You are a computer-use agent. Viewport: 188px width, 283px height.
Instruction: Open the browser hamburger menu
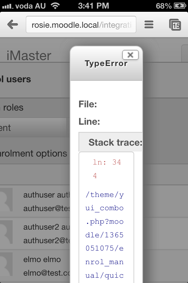[x=149, y=24]
